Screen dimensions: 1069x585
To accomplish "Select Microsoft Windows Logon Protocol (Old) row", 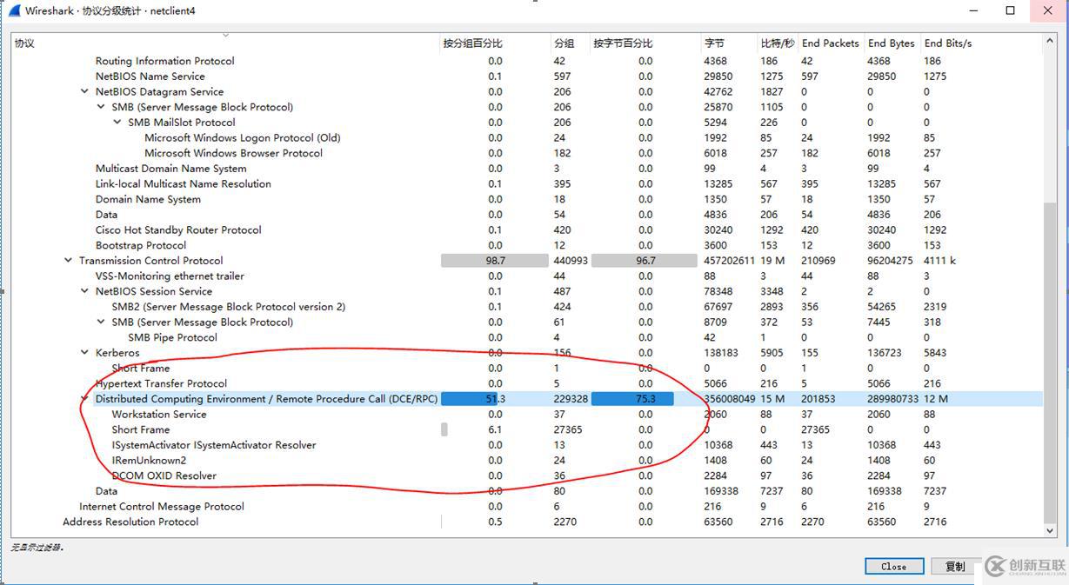I will (526, 137).
